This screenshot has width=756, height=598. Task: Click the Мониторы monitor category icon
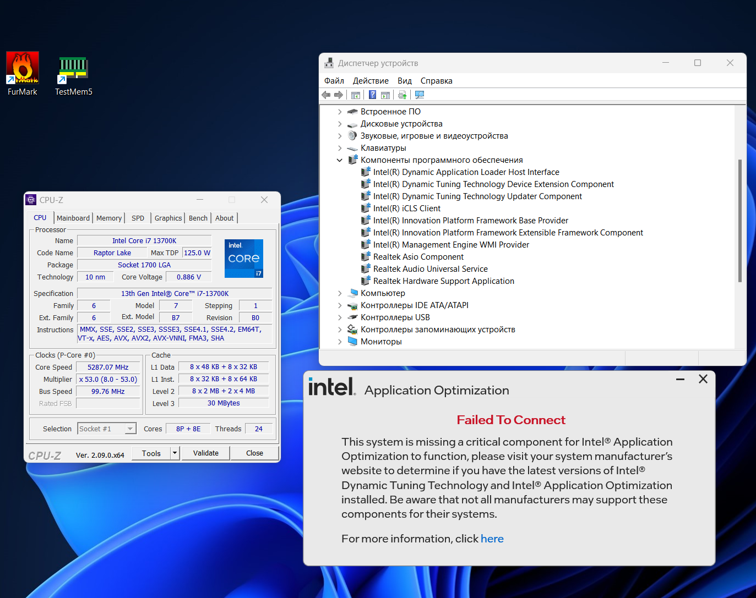[x=353, y=342]
